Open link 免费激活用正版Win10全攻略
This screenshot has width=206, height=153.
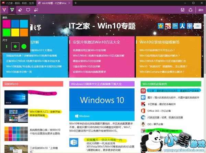(89, 50)
